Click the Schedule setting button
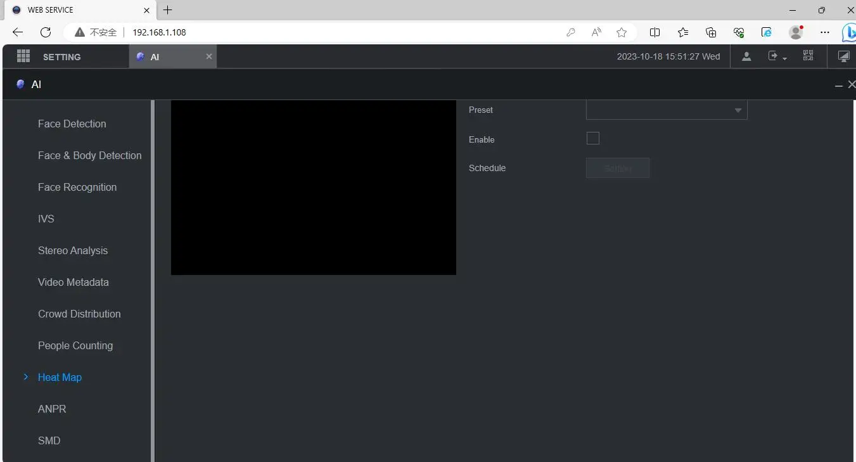Screen dimensions: 856x462 click(x=618, y=168)
